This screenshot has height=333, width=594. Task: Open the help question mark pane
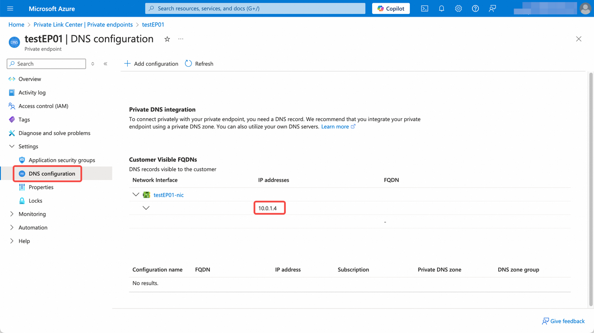click(x=475, y=8)
